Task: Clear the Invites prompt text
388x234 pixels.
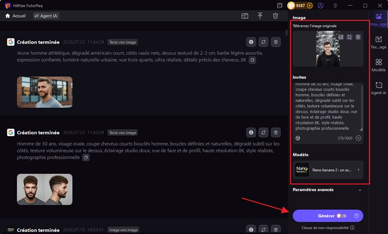Action: (358, 138)
